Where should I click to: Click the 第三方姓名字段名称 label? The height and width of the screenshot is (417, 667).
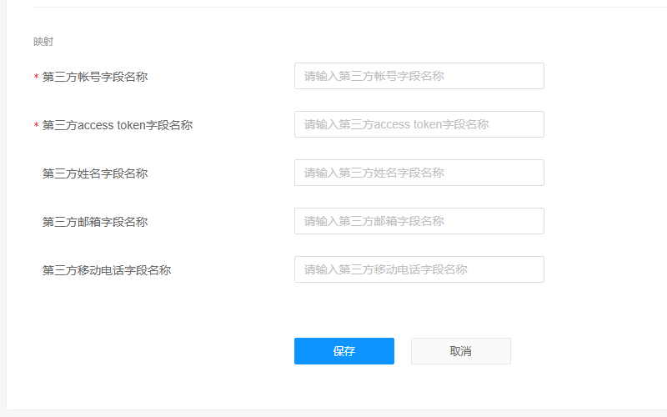(95, 173)
